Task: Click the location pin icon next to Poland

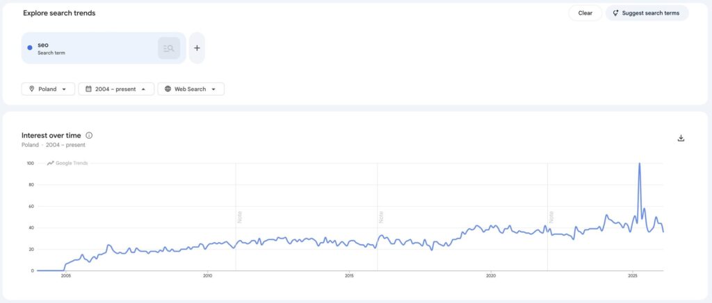Action: (x=31, y=89)
